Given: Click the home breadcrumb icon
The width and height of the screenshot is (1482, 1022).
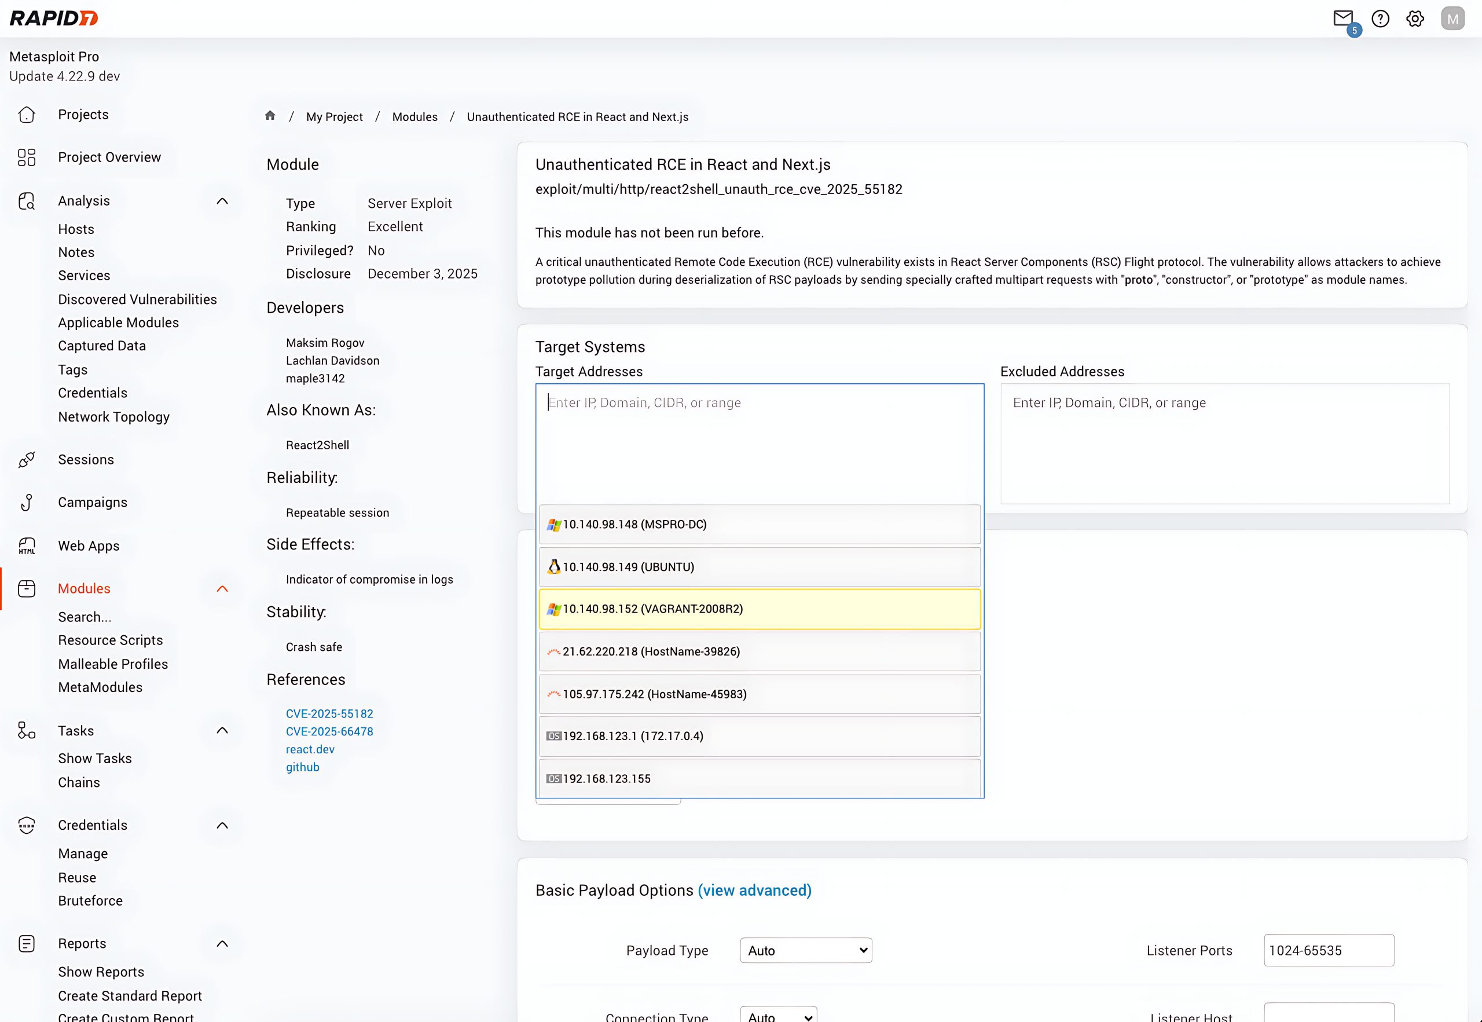Looking at the screenshot, I should tap(270, 116).
